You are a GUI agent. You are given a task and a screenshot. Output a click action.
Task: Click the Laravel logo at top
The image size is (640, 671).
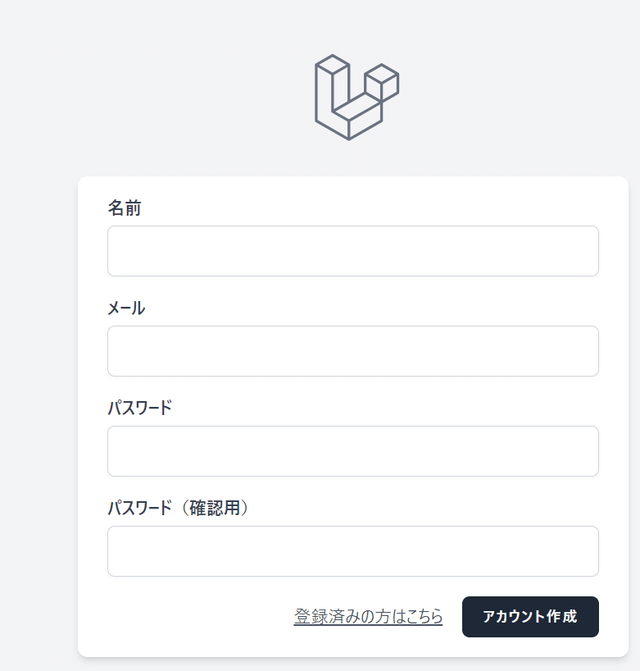[357, 97]
